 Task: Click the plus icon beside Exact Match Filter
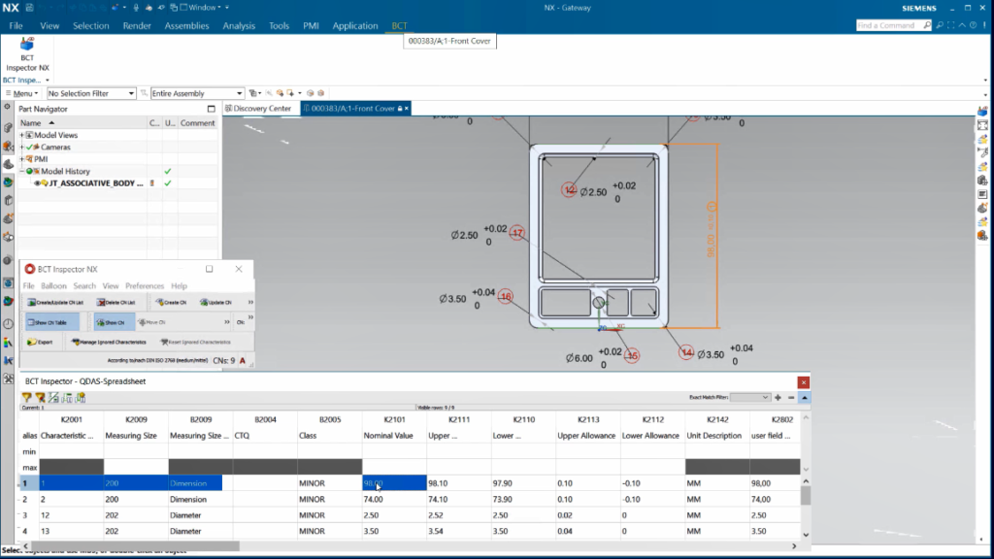click(778, 397)
